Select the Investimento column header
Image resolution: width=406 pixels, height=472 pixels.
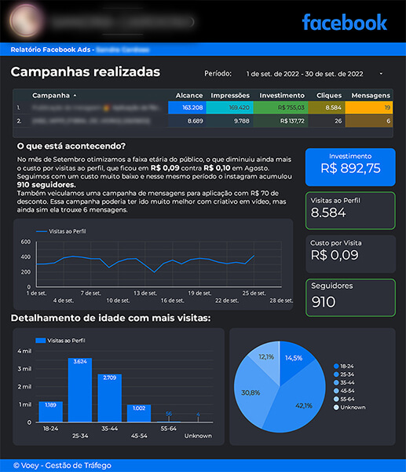coord(282,95)
